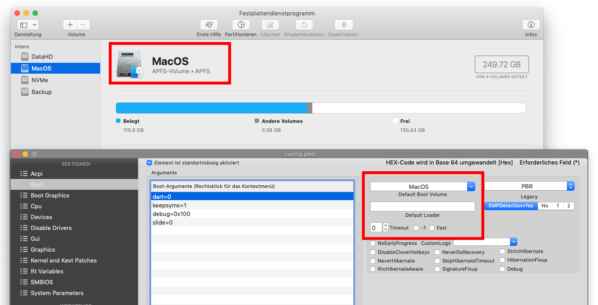Select XMPDetection No segment

(x=545, y=206)
